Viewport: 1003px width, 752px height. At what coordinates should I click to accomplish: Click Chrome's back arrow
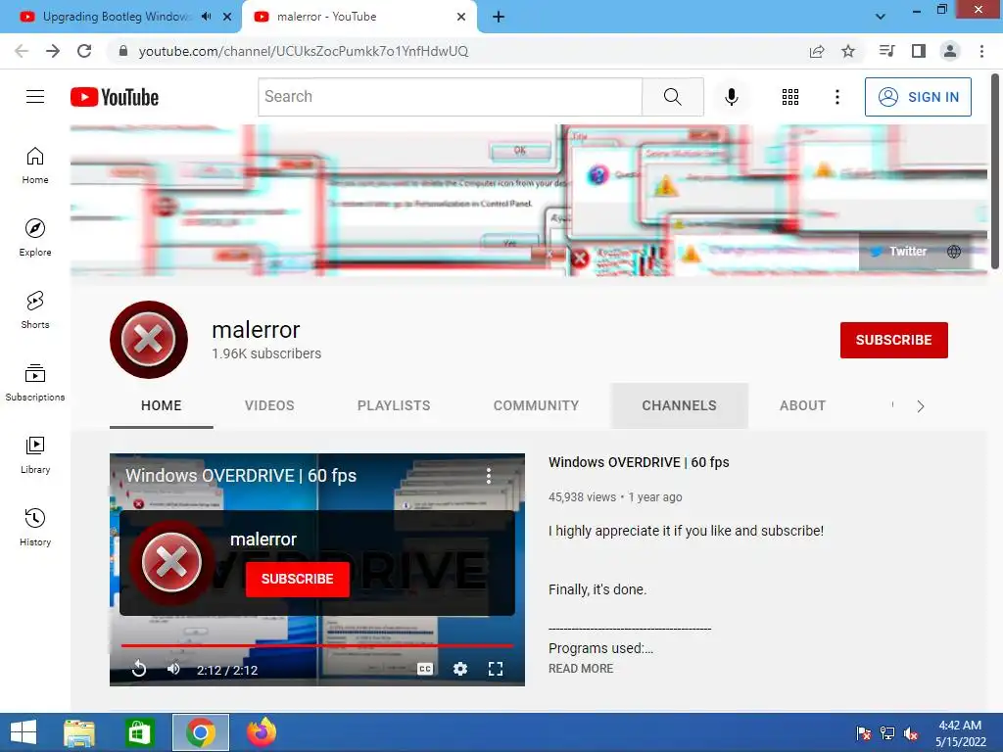[22, 51]
